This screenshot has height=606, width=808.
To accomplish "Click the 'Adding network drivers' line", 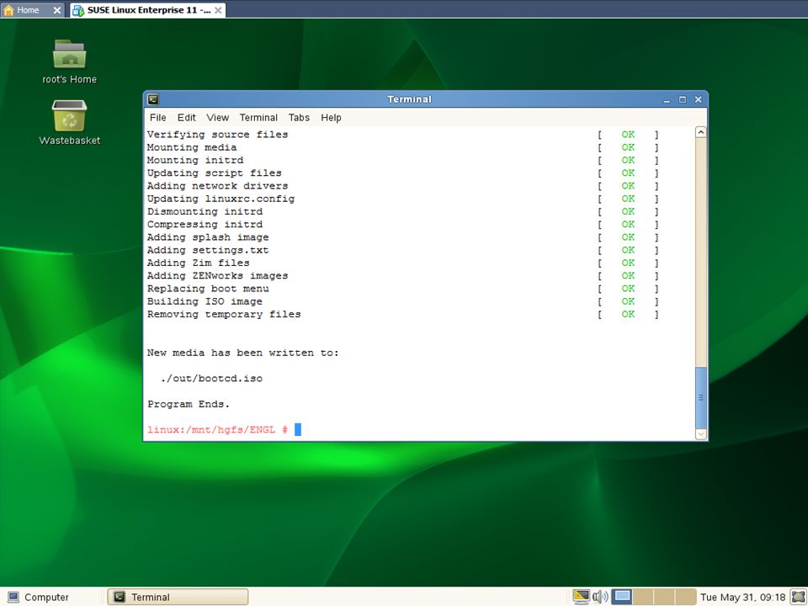I will click(x=217, y=186).
